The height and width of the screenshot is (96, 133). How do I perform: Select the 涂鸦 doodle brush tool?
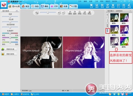(129, 6)
